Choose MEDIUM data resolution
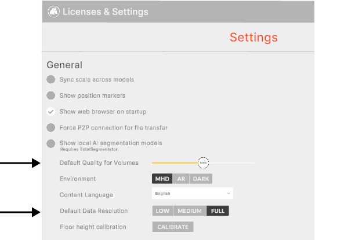355x240 pixels. tap(189, 211)
